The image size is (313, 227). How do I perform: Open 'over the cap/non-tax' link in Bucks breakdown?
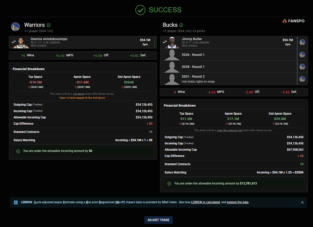pyautogui.click(x=230, y=130)
